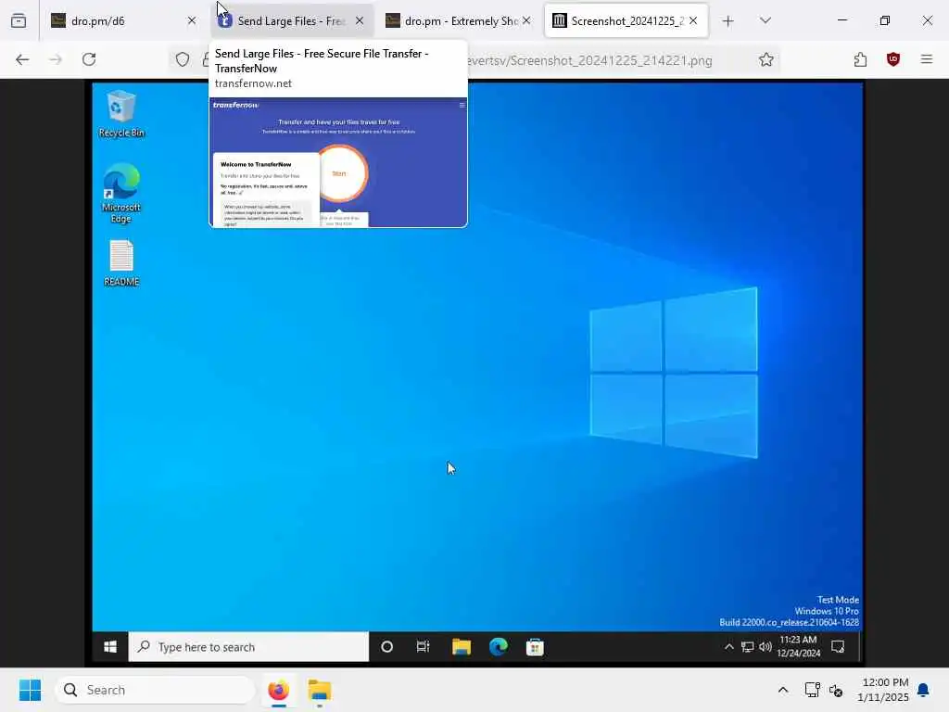This screenshot has width=949, height=712.
Task: Click Recycle Bin icon in screenshot image
Action: (x=121, y=114)
